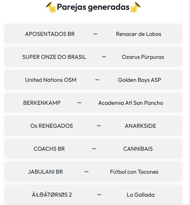Image resolution: width=190 pixels, height=205 pixels.
Task: Click the United Nations OSM team
Action: [x=51, y=80]
